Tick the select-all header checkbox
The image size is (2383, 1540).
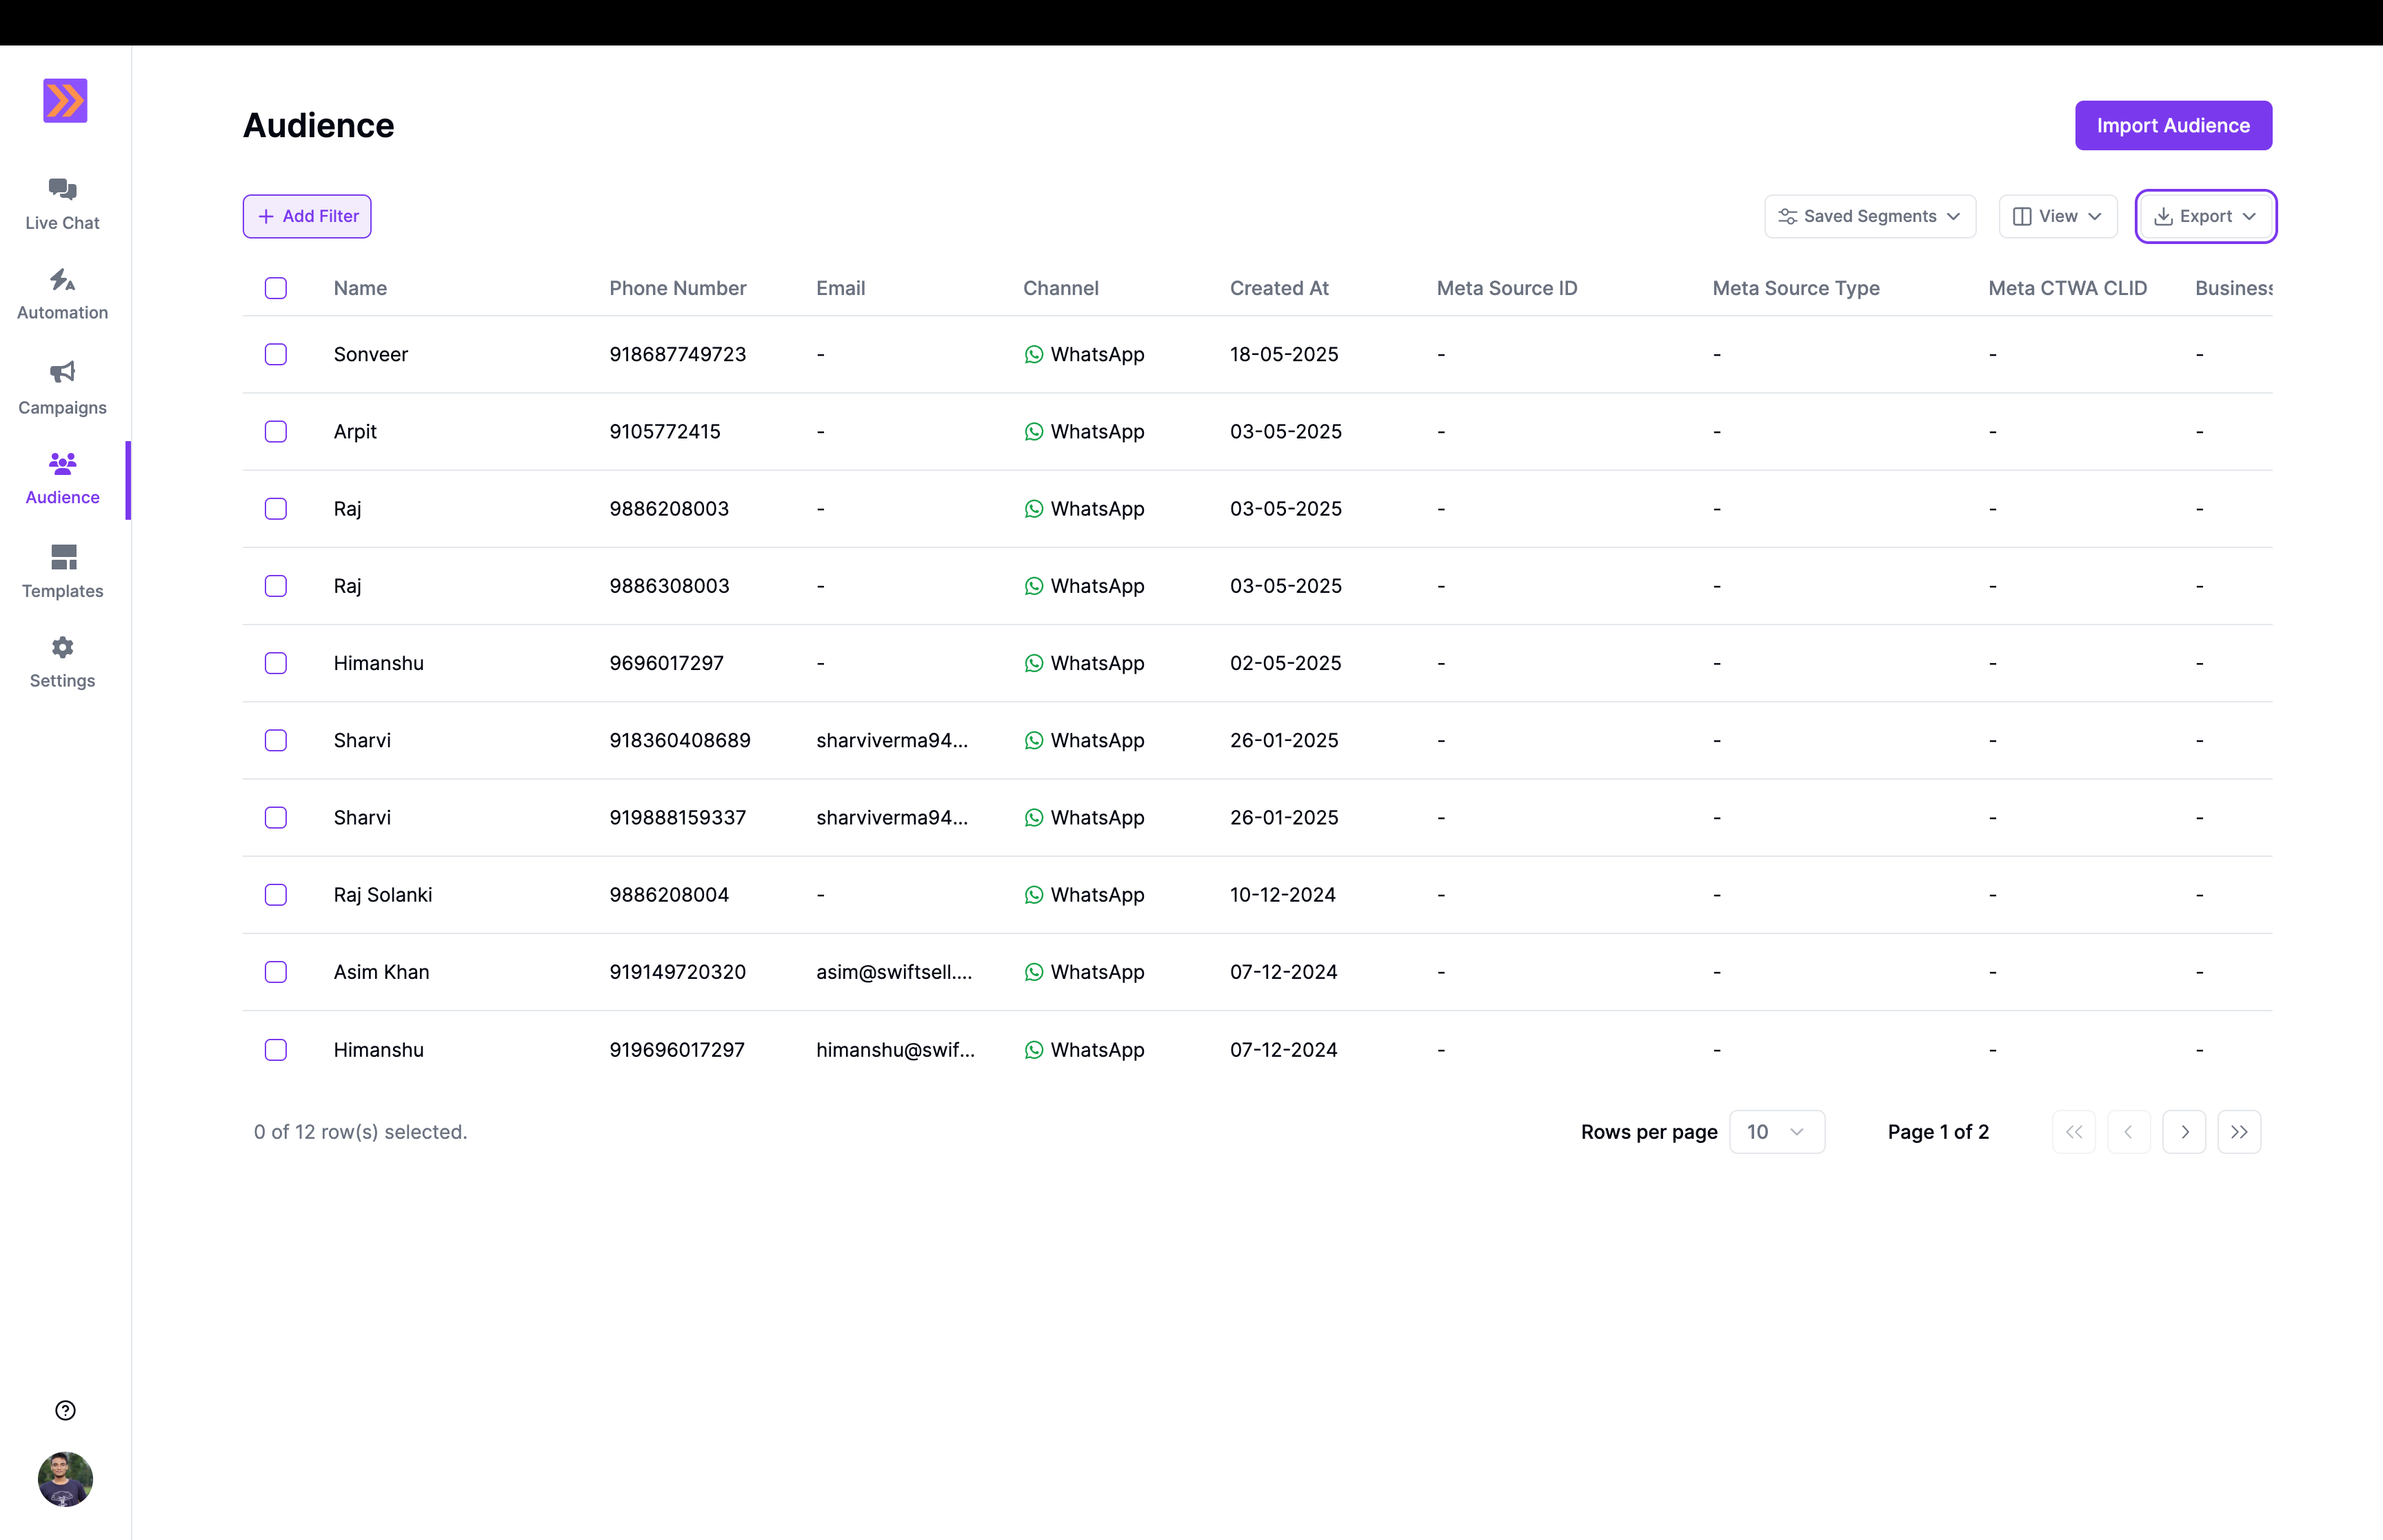coord(276,288)
